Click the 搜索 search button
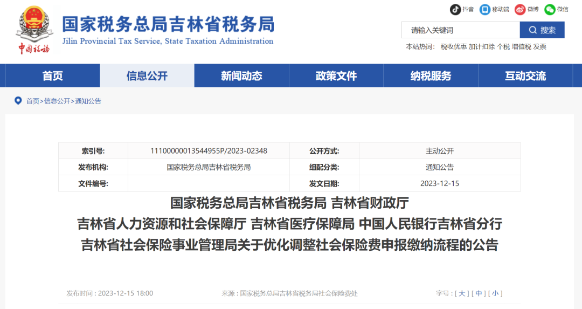This screenshot has width=582, height=309. tap(542, 30)
